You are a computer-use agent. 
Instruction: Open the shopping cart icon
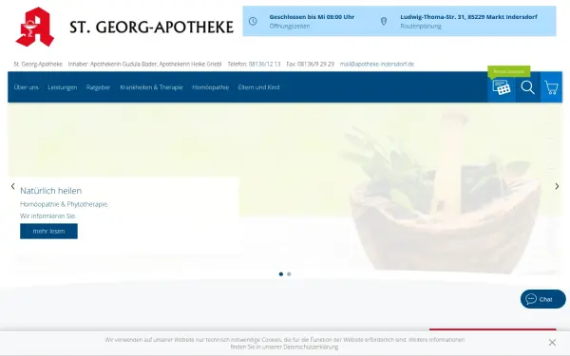[551, 87]
